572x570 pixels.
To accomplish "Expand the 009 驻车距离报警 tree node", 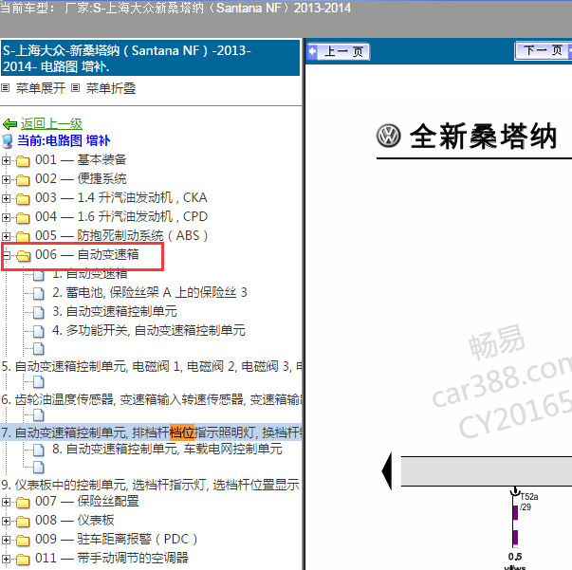I will click(6, 540).
